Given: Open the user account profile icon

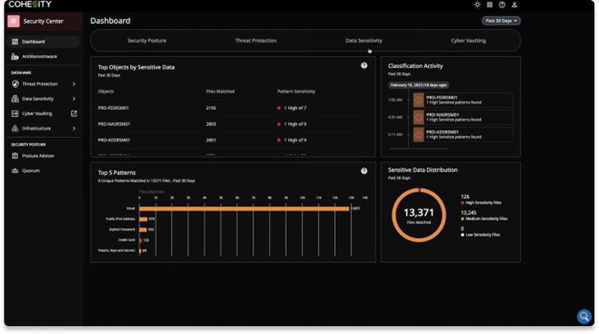Looking at the screenshot, I should click(514, 5).
